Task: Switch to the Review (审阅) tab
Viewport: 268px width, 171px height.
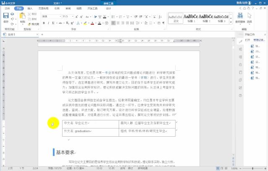Action: click(x=68, y=8)
